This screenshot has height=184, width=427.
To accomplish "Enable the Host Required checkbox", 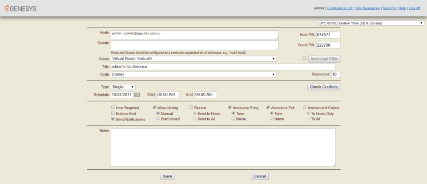I will pyautogui.click(x=113, y=108).
